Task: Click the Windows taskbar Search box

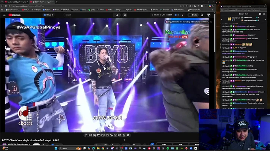Action: coord(70,148)
